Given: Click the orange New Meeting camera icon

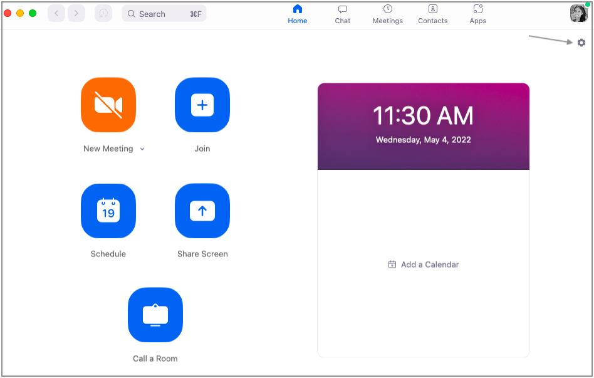Looking at the screenshot, I should point(108,105).
